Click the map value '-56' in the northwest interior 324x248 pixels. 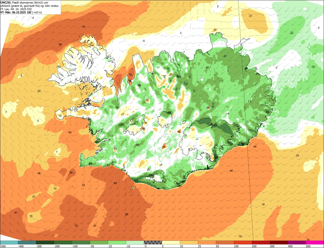139,85
